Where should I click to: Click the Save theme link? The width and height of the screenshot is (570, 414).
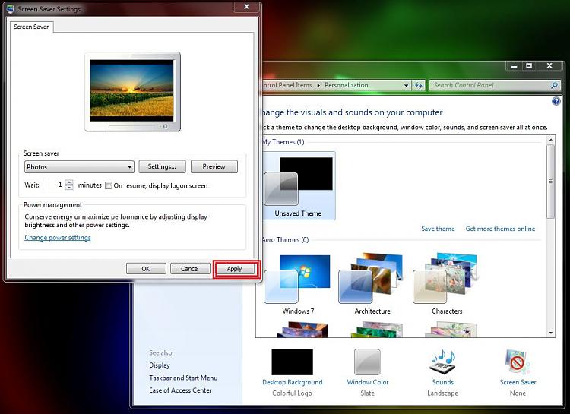coord(438,229)
